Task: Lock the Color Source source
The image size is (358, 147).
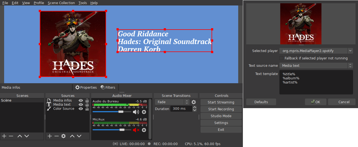Action: (87, 109)
